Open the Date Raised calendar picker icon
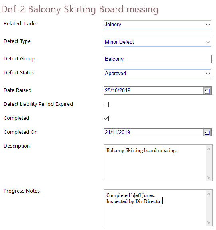The height and width of the screenshot is (230, 216). coord(207,91)
